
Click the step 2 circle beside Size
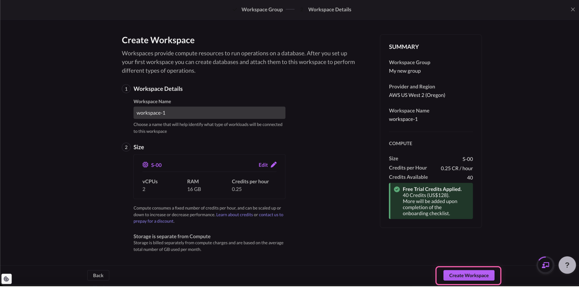(x=126, y=147)
